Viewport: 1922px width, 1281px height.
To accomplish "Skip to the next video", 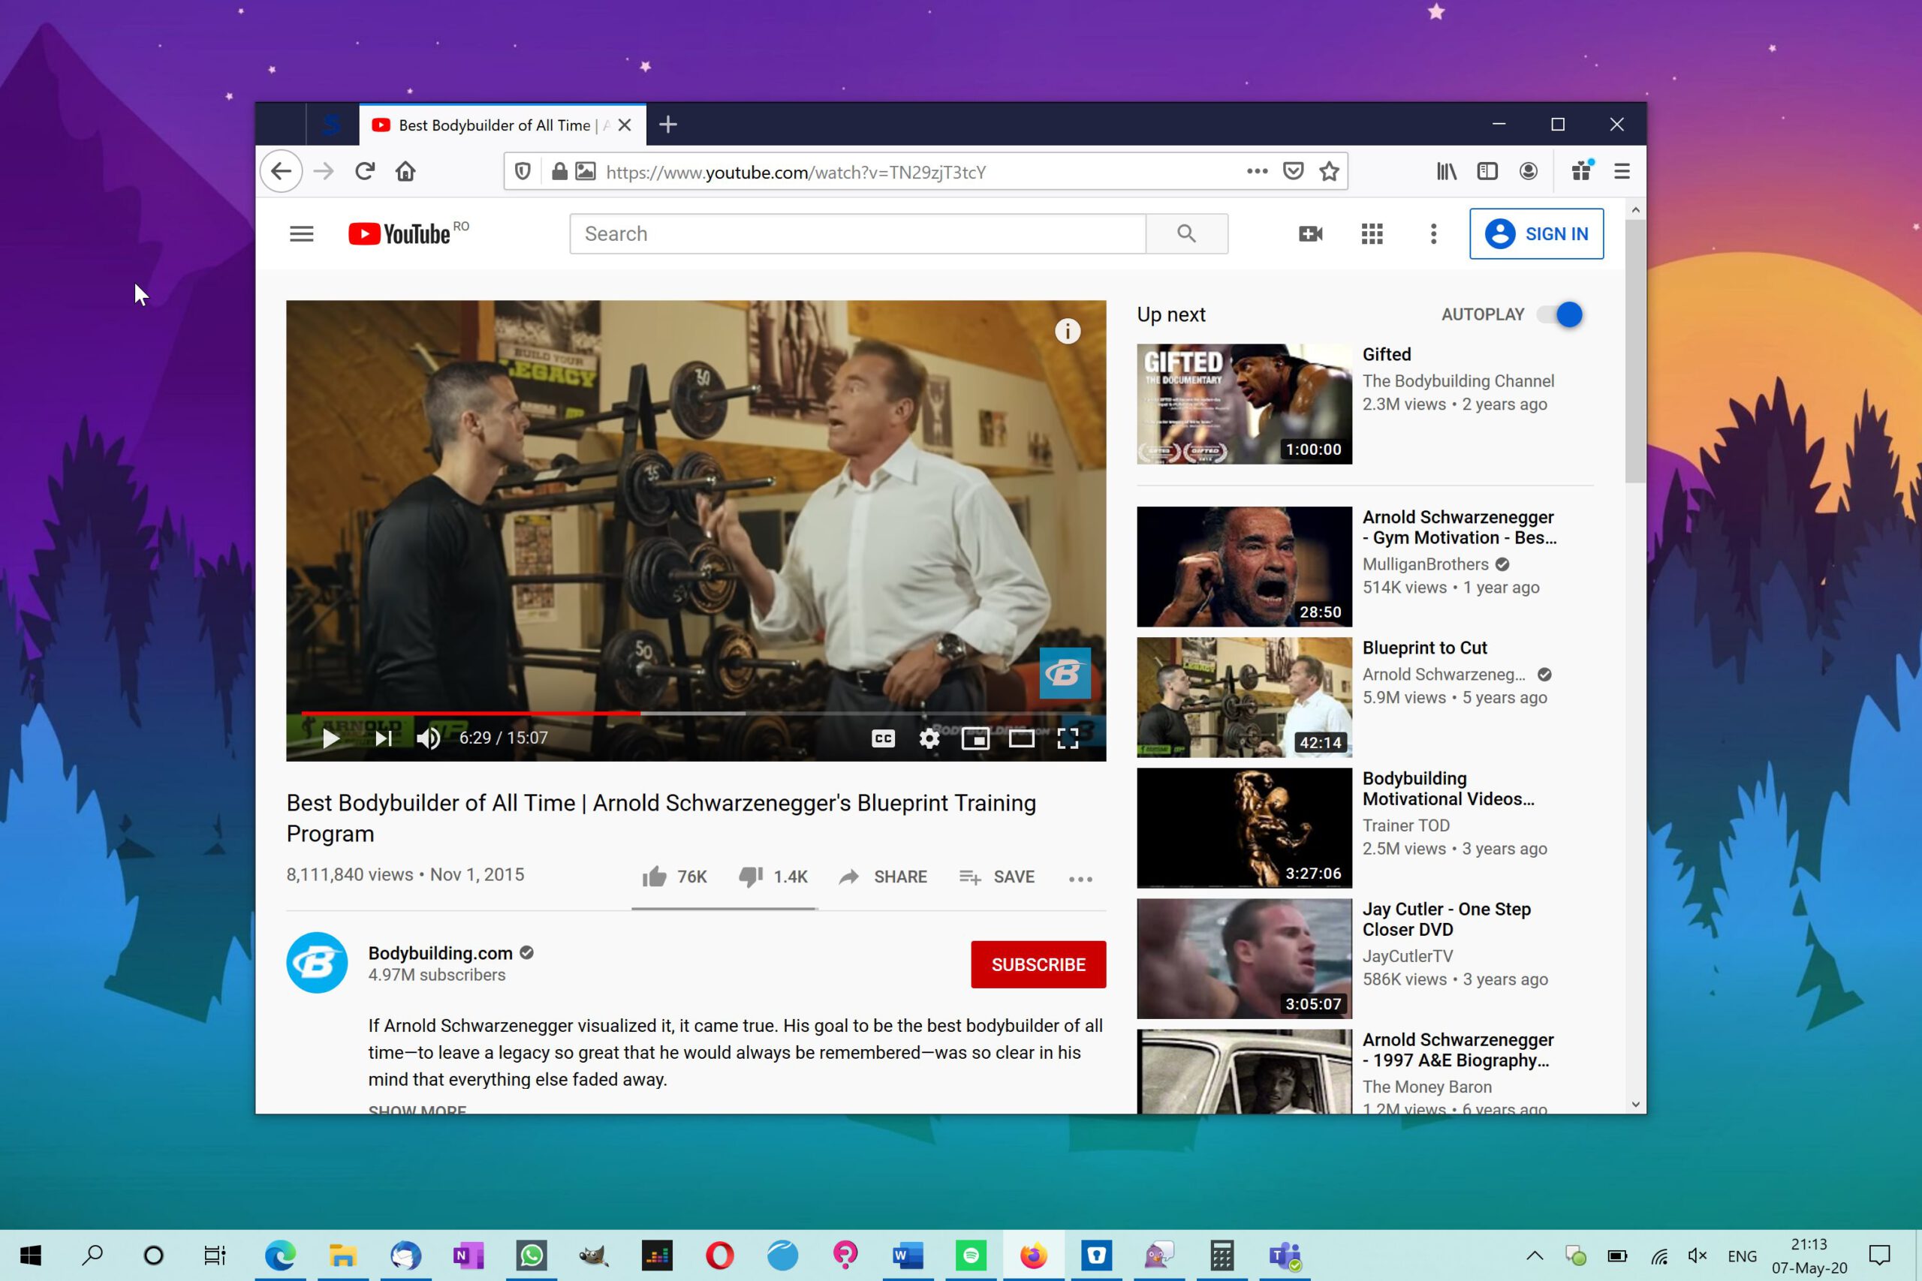I will (x=383, y=738).
